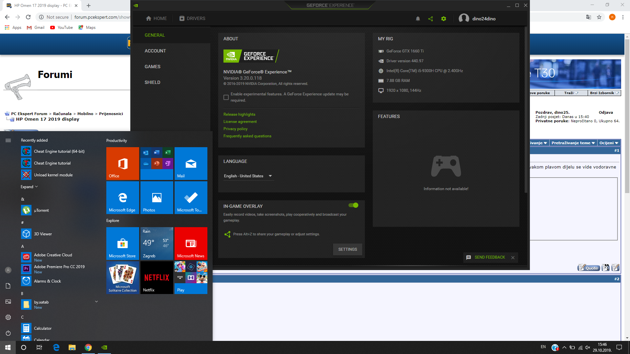Open the Netflix tile in the Start menu
Image resolution: width=630 pixels, height=354 pixels.
[x=157, y=277]
